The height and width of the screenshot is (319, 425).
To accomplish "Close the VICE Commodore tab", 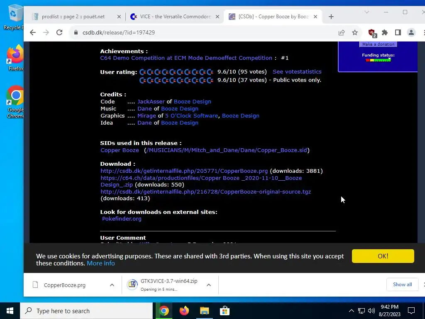I will pos(217,17).
